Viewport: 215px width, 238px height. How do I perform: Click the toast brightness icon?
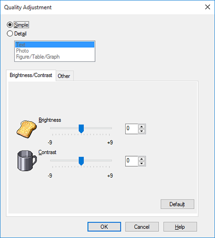pyautogui.click(x=27, y=129)
